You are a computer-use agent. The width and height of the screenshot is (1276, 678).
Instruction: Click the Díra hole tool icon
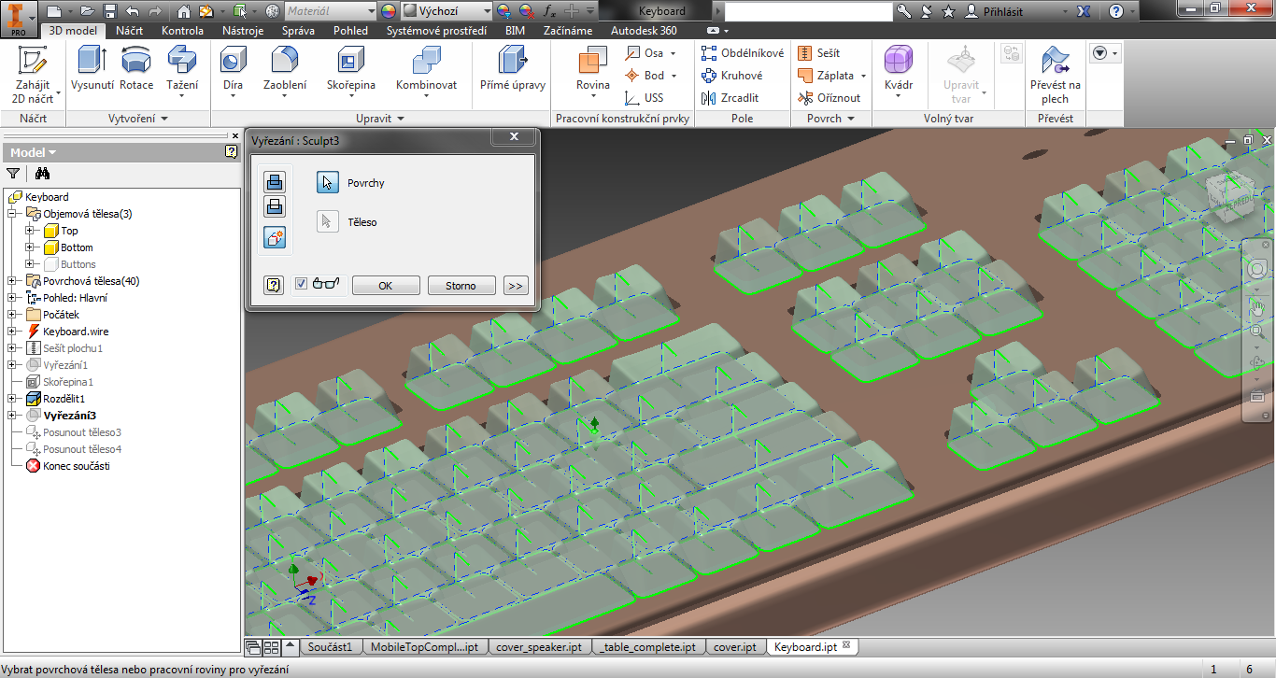(233, 62)
